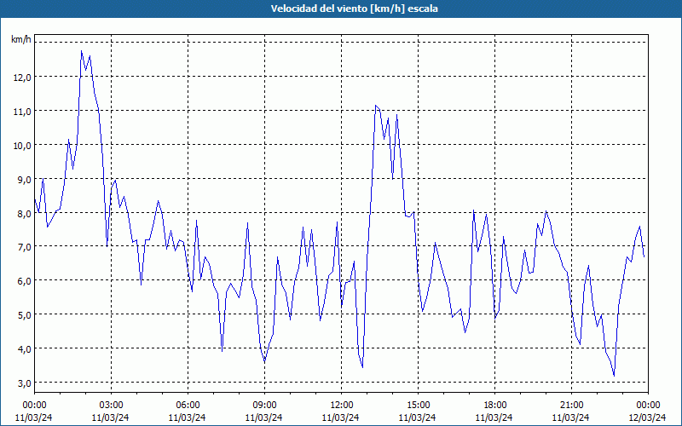Pick the '5,0' y-axis label

click(x=25, y=314)
